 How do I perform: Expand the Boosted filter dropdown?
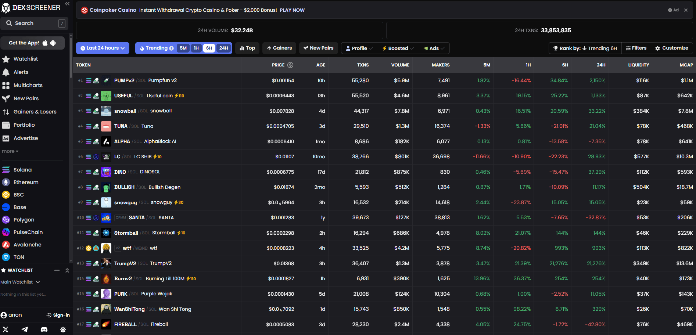(398, 48)
